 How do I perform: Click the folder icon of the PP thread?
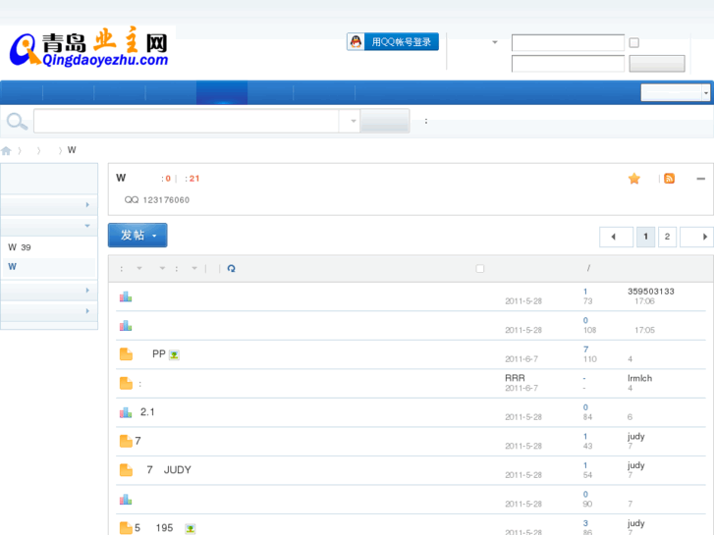126,354
